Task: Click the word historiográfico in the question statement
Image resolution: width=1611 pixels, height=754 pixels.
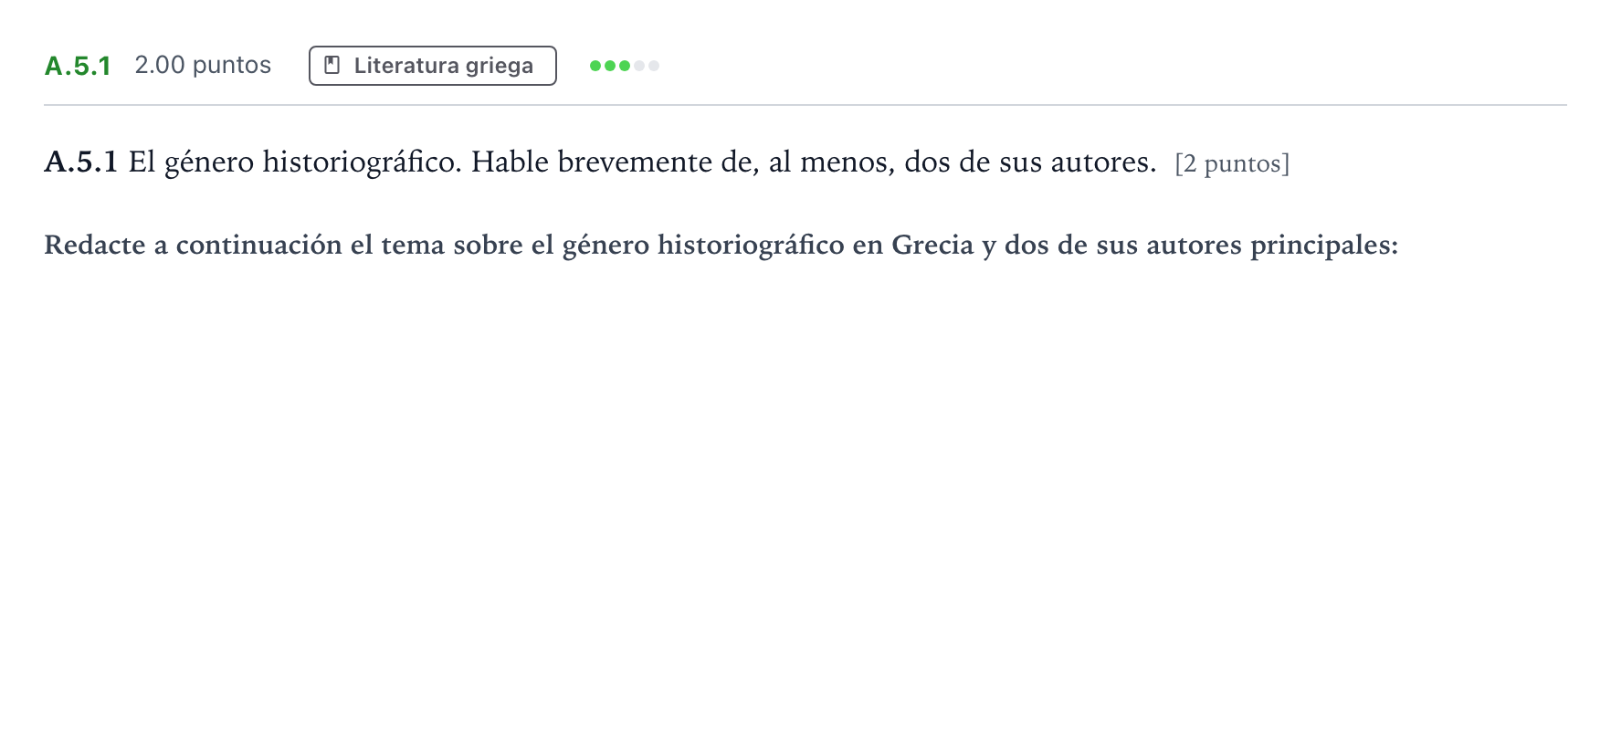Action: (362, 162)
